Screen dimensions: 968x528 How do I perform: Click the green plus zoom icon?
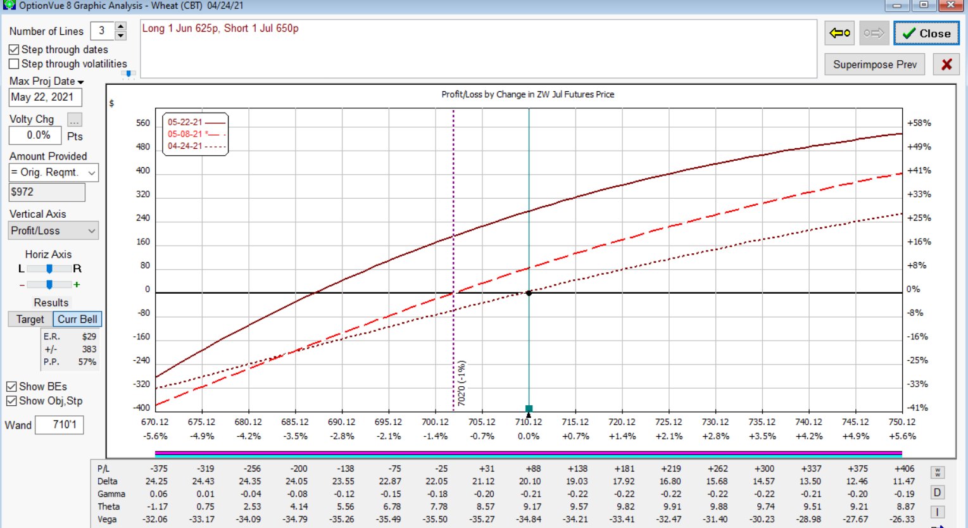(77, 285)
